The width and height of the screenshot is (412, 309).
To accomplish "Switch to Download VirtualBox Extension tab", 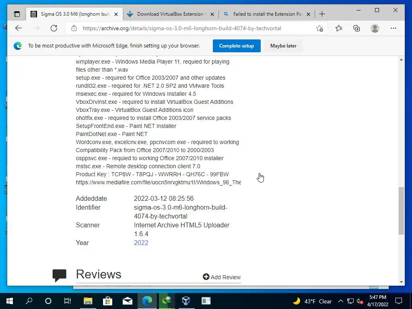I will [x=170, y=14].
